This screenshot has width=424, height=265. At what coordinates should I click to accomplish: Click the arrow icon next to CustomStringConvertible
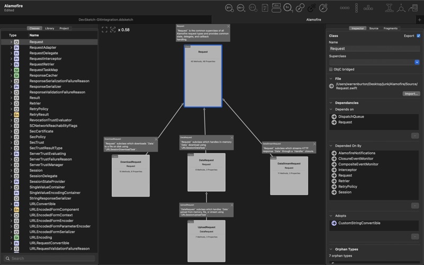pos(334,223)
